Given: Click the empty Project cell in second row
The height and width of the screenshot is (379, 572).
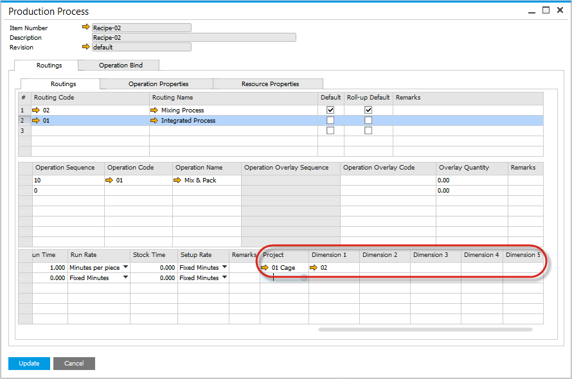Looking at the screenshot, I should tap(283, 278).
